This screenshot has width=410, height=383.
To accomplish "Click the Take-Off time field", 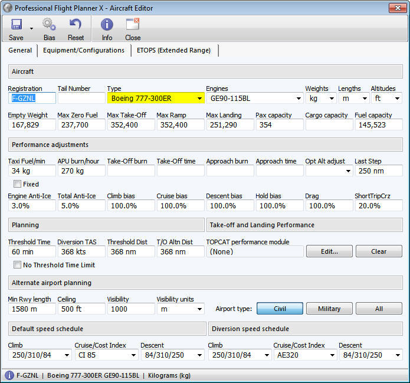I will click(181, 171).
